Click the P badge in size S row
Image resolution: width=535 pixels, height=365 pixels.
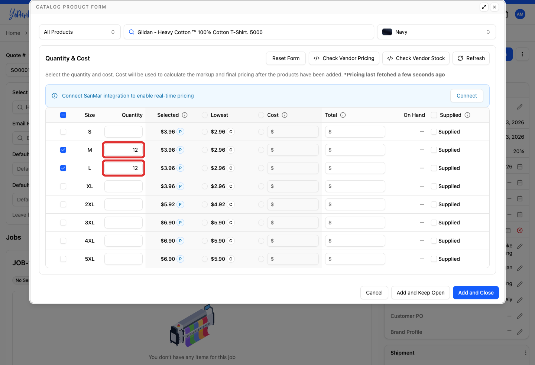180,132
